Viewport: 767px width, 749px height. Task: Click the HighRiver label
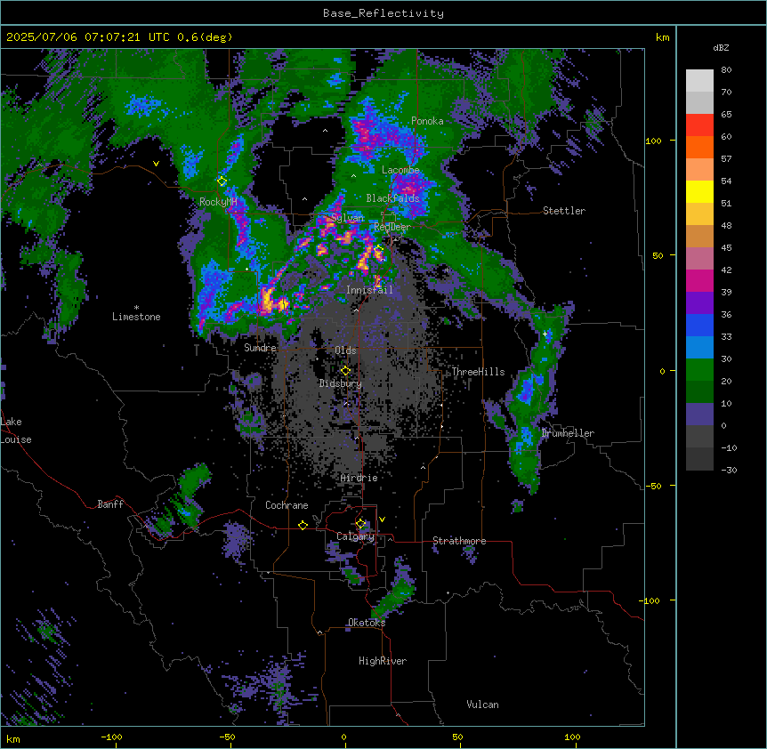coord(383,661)
